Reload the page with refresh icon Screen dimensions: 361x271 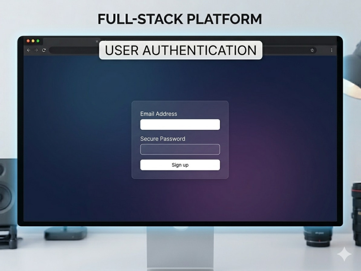(44, 50)
